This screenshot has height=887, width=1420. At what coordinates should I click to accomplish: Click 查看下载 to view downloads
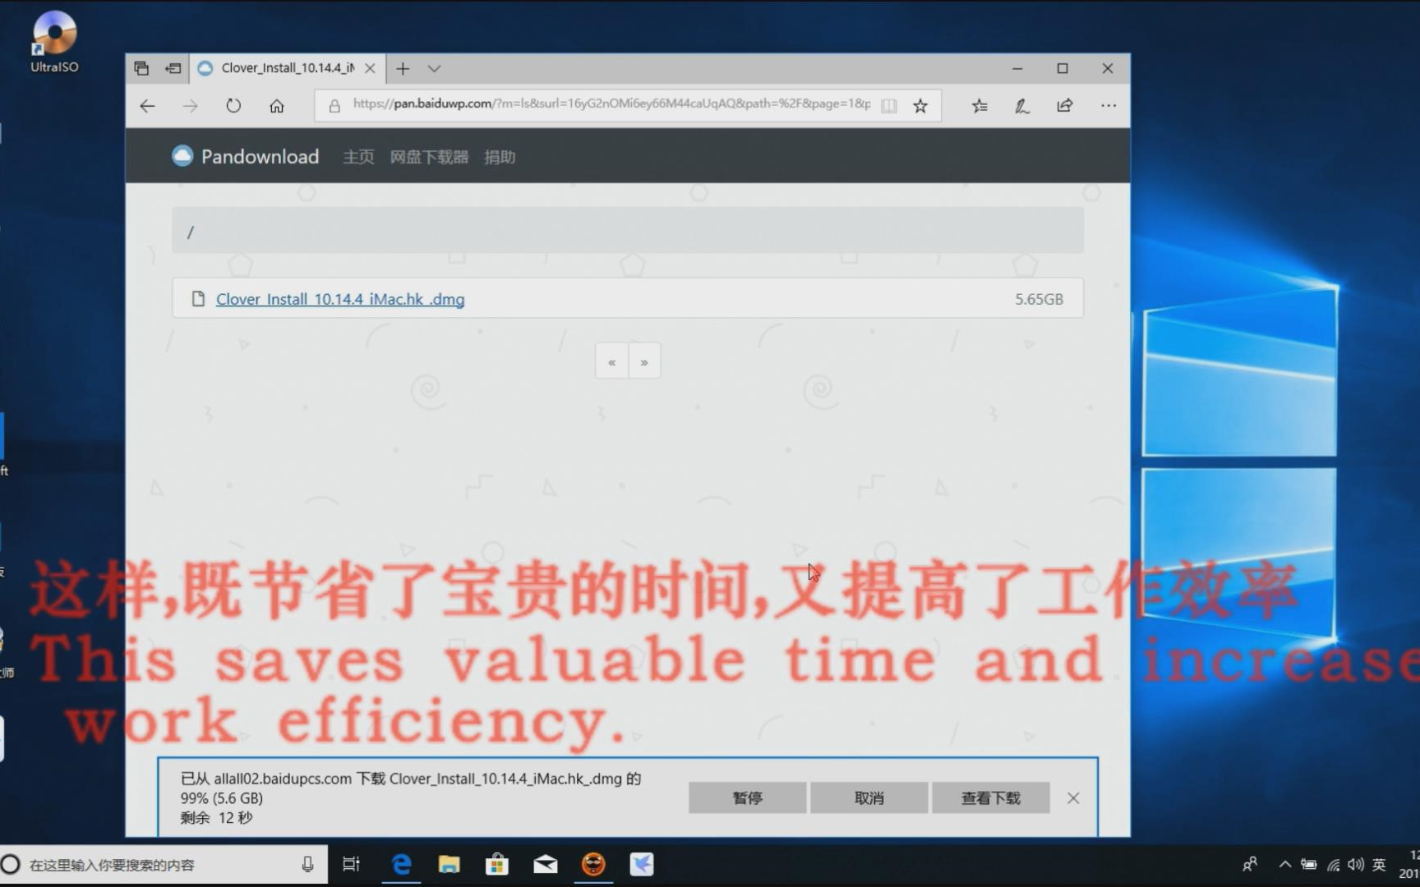coord(990,797)
